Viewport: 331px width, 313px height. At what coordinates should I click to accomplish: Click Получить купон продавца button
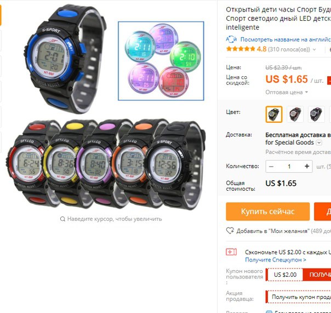tap(298, 297)
